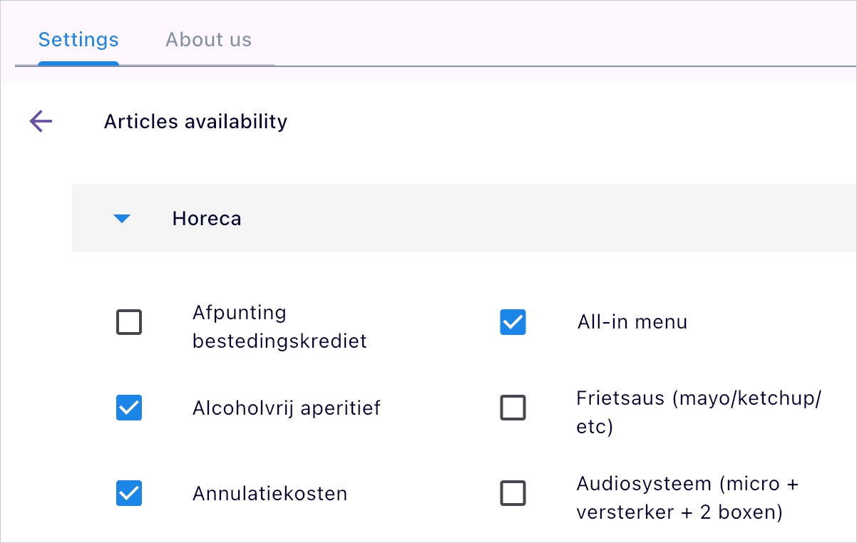Enable Afpunting bestedingskrediet checkbox
The image size is (857, 543).
coord(129,323)
